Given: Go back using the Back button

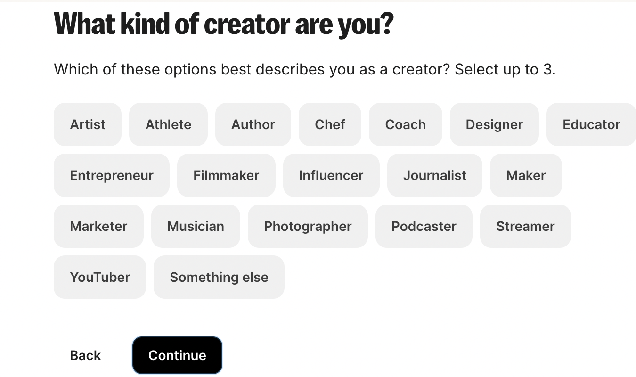Looking at the screenshot, I should pyautogui.click(x=85, y=355).
